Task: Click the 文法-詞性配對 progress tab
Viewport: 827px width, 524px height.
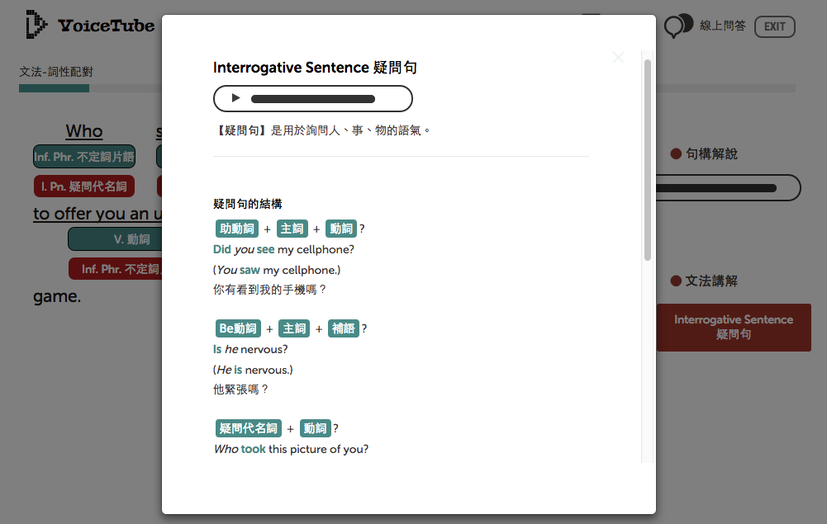Action: [56, 72]
